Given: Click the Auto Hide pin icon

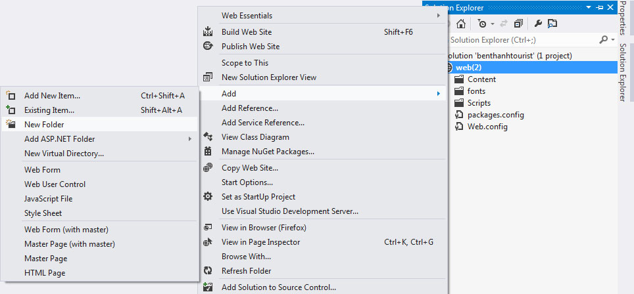Looking at the screenshot, I should tap(600, 8).
